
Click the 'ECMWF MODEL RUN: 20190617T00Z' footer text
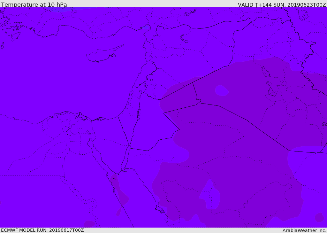point(42,230)
